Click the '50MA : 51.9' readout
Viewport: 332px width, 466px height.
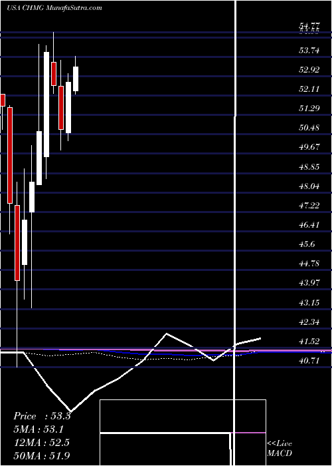click(41, 455)
